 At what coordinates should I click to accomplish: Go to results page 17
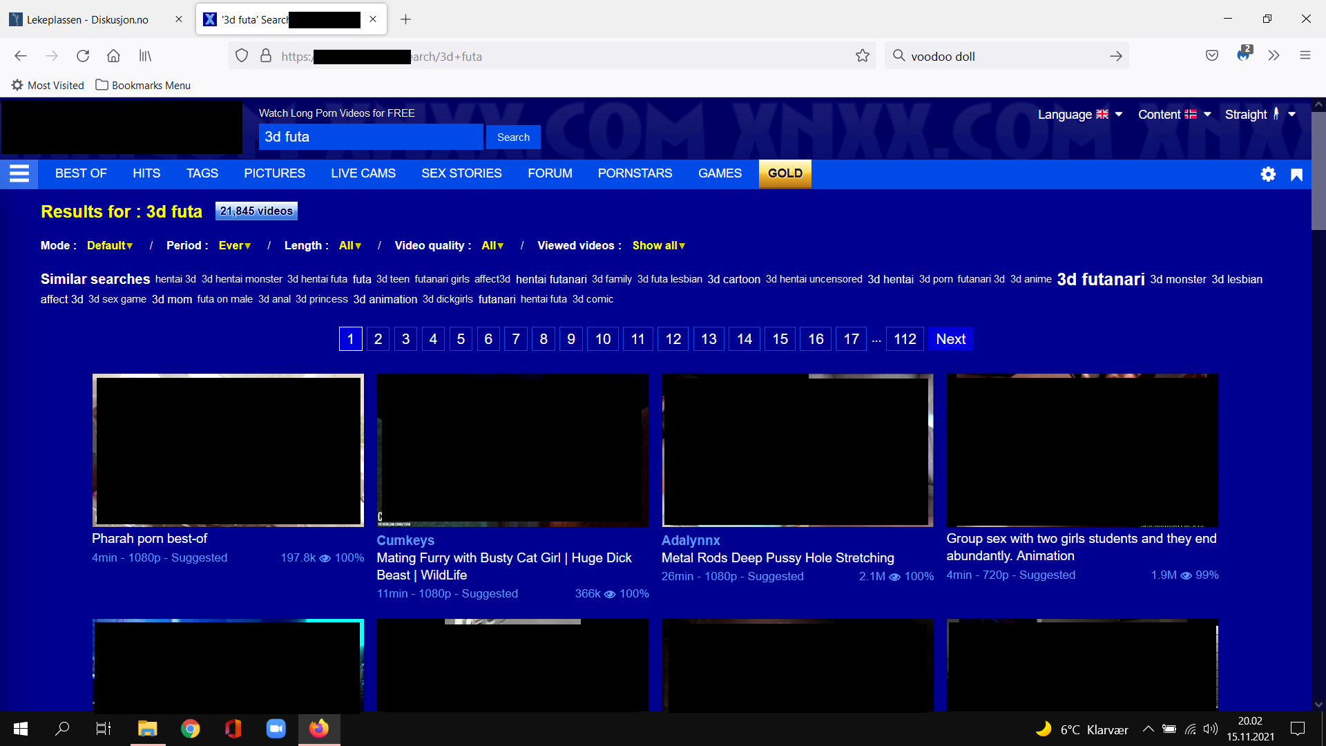pyautogui.click(x=851, y=339)
